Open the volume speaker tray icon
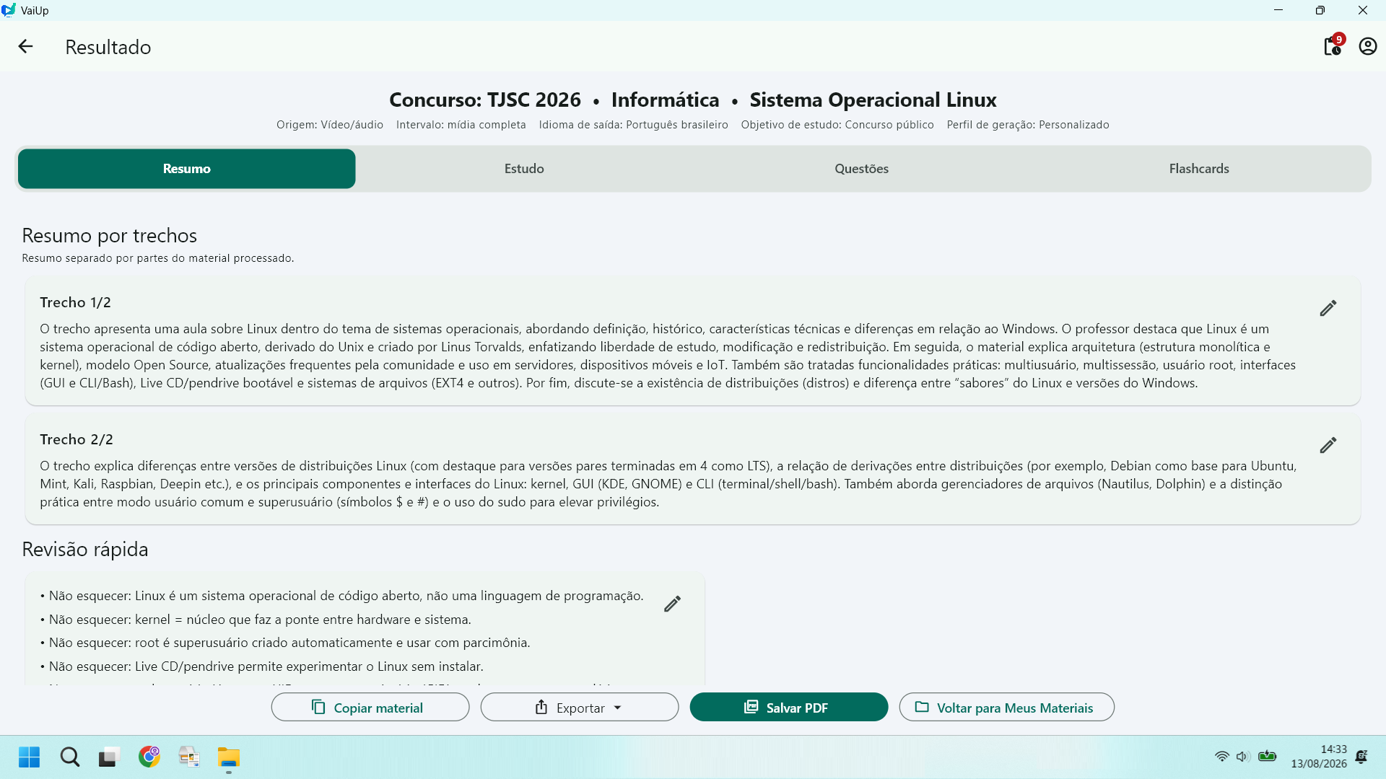Image resolution: width=1386 pixels, height=779 pixels. tap(1242, 757)
